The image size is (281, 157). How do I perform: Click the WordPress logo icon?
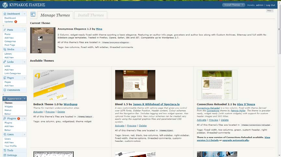pos(5,5)
